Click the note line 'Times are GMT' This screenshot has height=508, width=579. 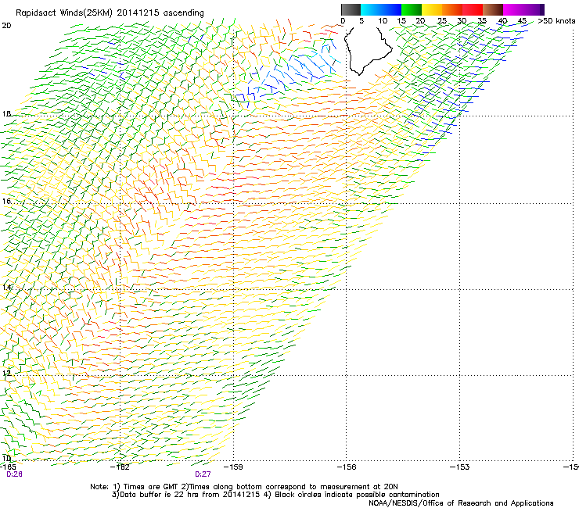point(150,487)
